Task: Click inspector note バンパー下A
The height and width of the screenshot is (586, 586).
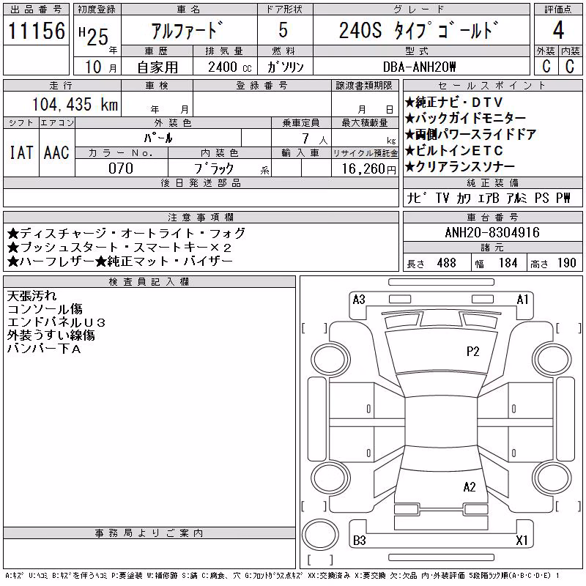Action: click(44, 349)
